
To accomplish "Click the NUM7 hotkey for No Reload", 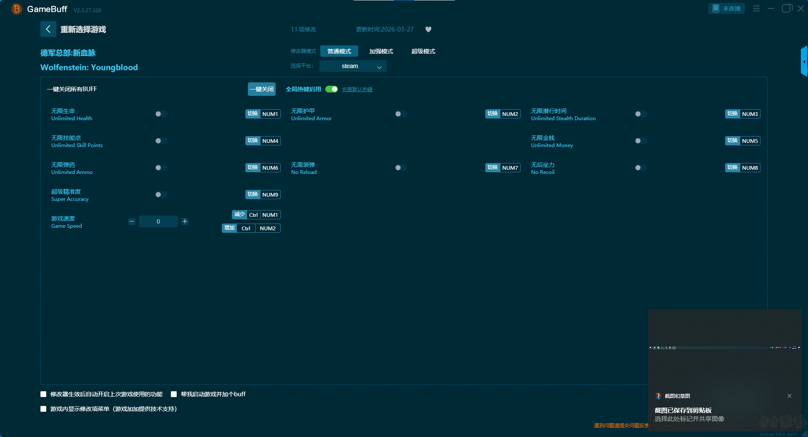I will [x=510, y=168].
